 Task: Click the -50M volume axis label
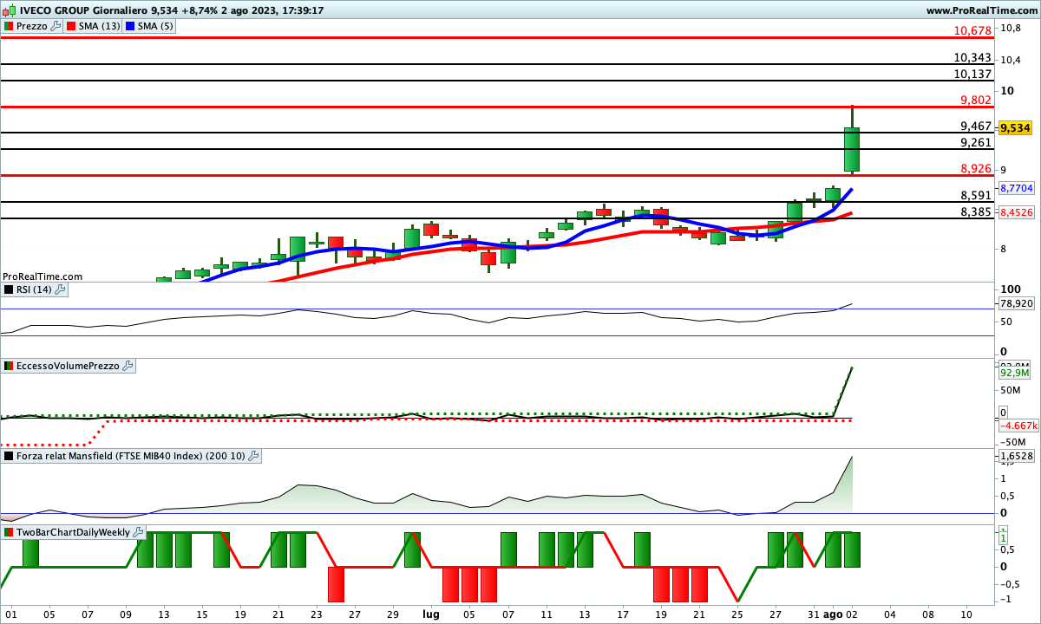pos(1012,441)
